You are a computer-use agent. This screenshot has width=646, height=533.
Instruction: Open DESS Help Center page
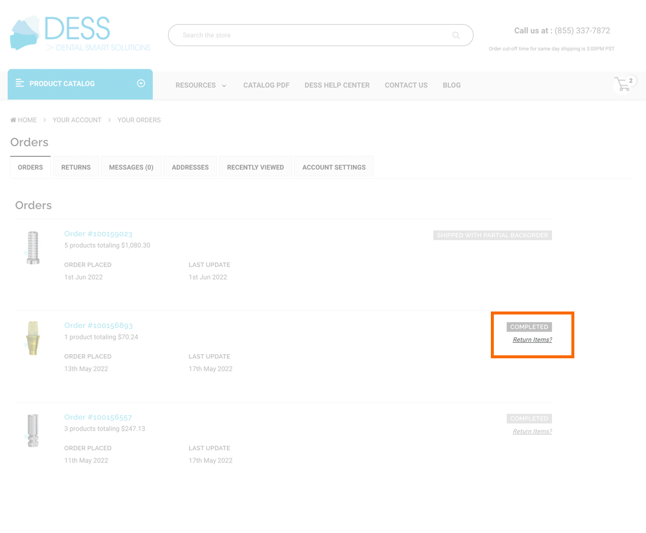point(337,85)
